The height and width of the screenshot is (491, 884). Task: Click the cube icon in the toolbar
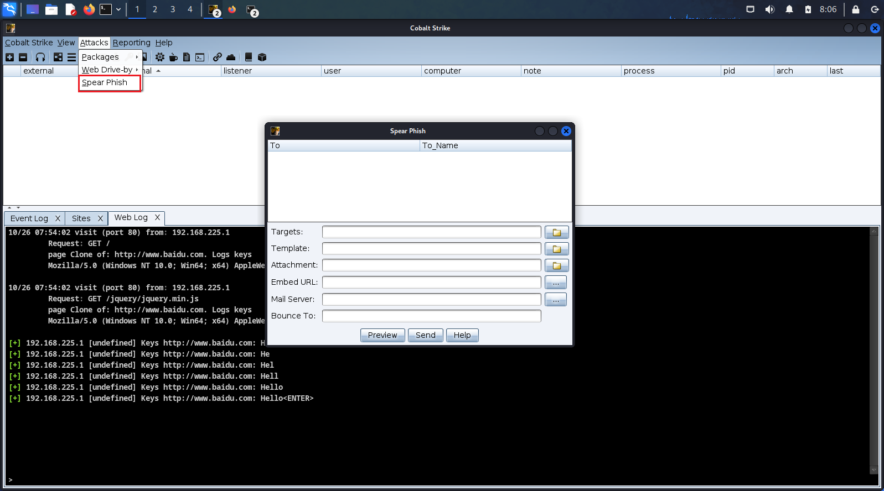coord(262,57)
